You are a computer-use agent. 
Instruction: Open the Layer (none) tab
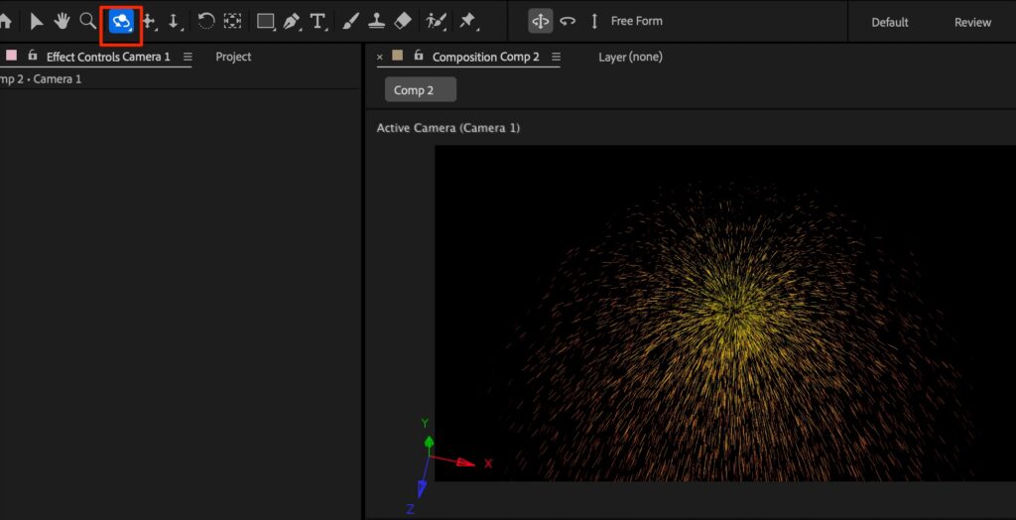(630, 57)
